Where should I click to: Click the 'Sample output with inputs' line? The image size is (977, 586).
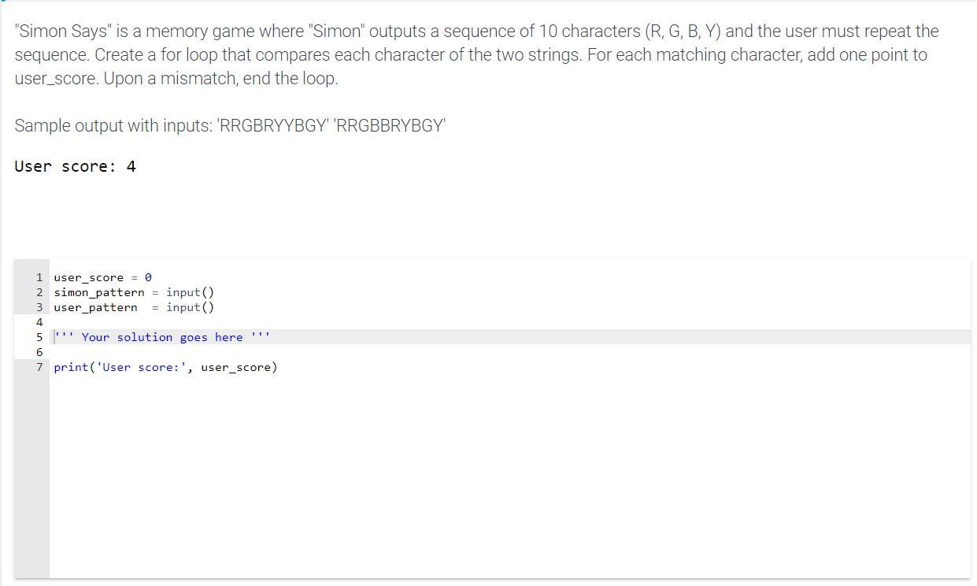tap(230, 126)
